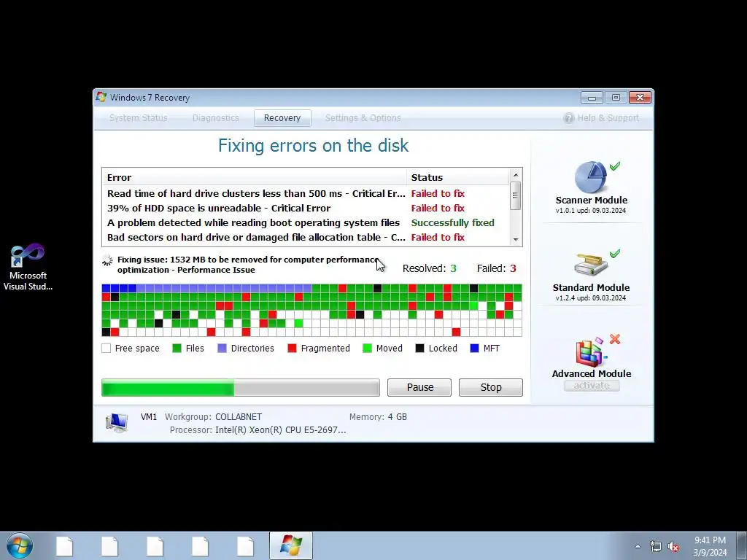Click the Error column header

click(x=255, y=178)
